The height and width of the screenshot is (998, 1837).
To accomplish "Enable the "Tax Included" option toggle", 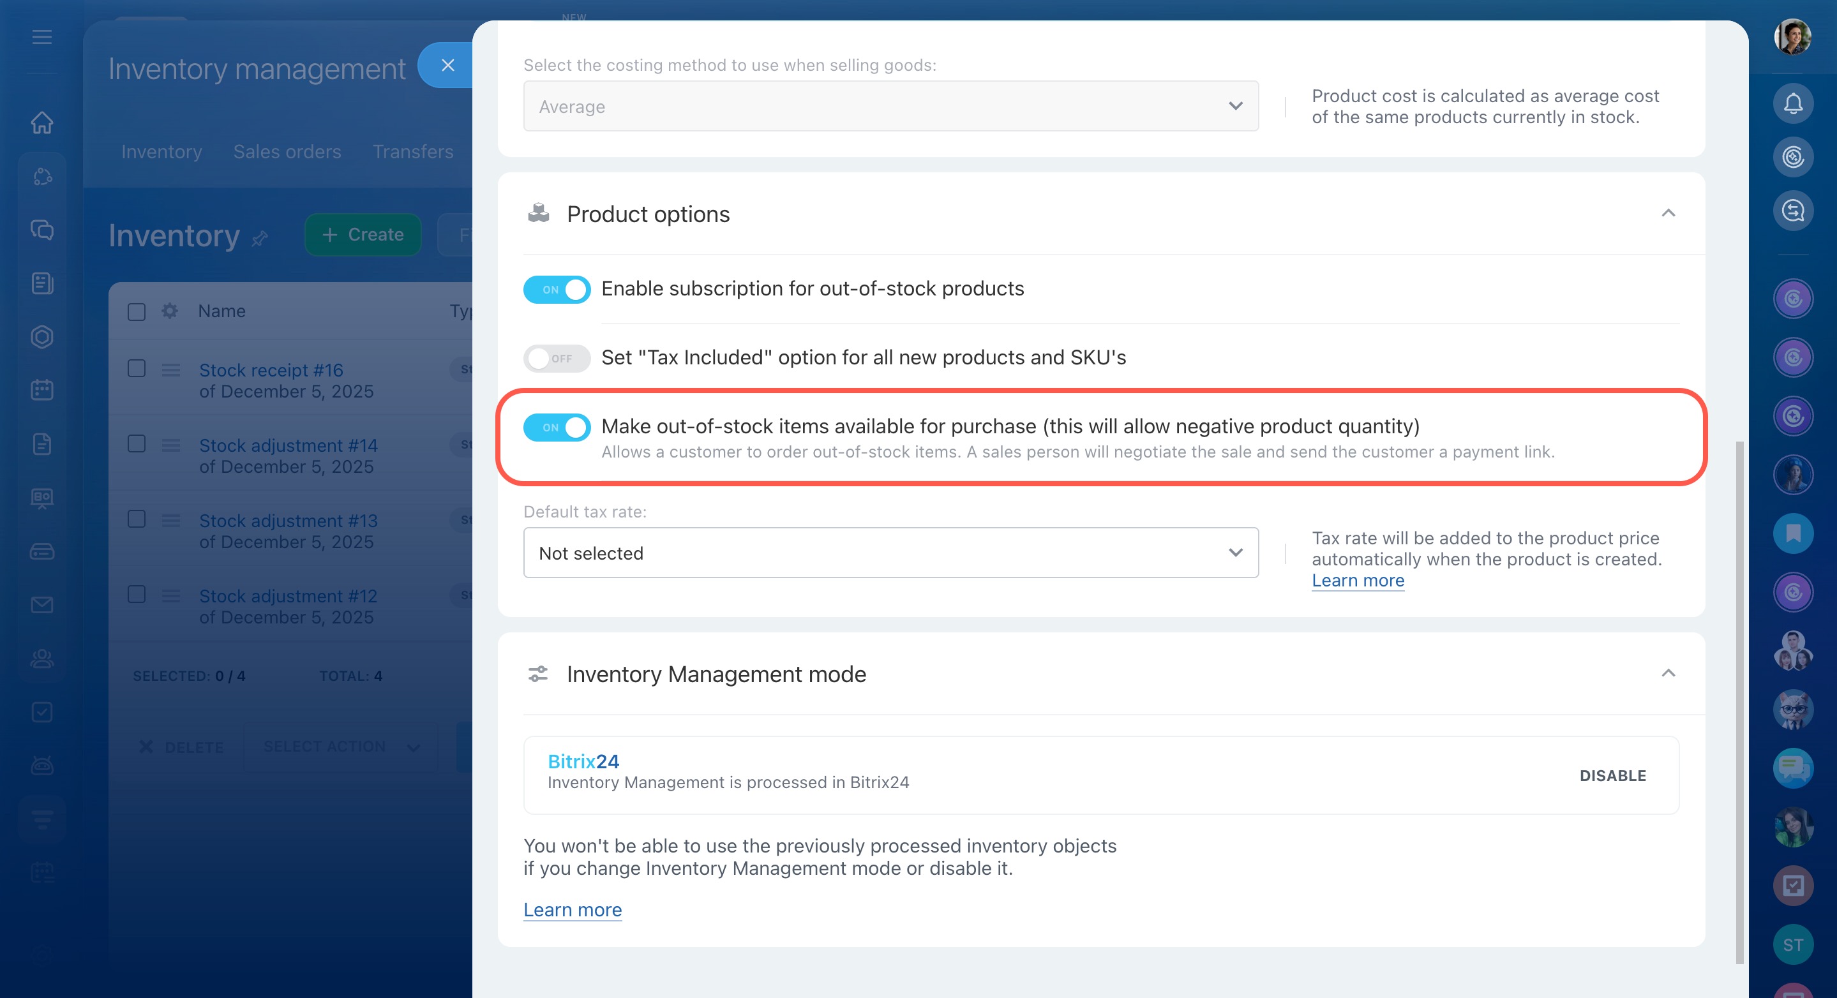I will click(556, 359).
